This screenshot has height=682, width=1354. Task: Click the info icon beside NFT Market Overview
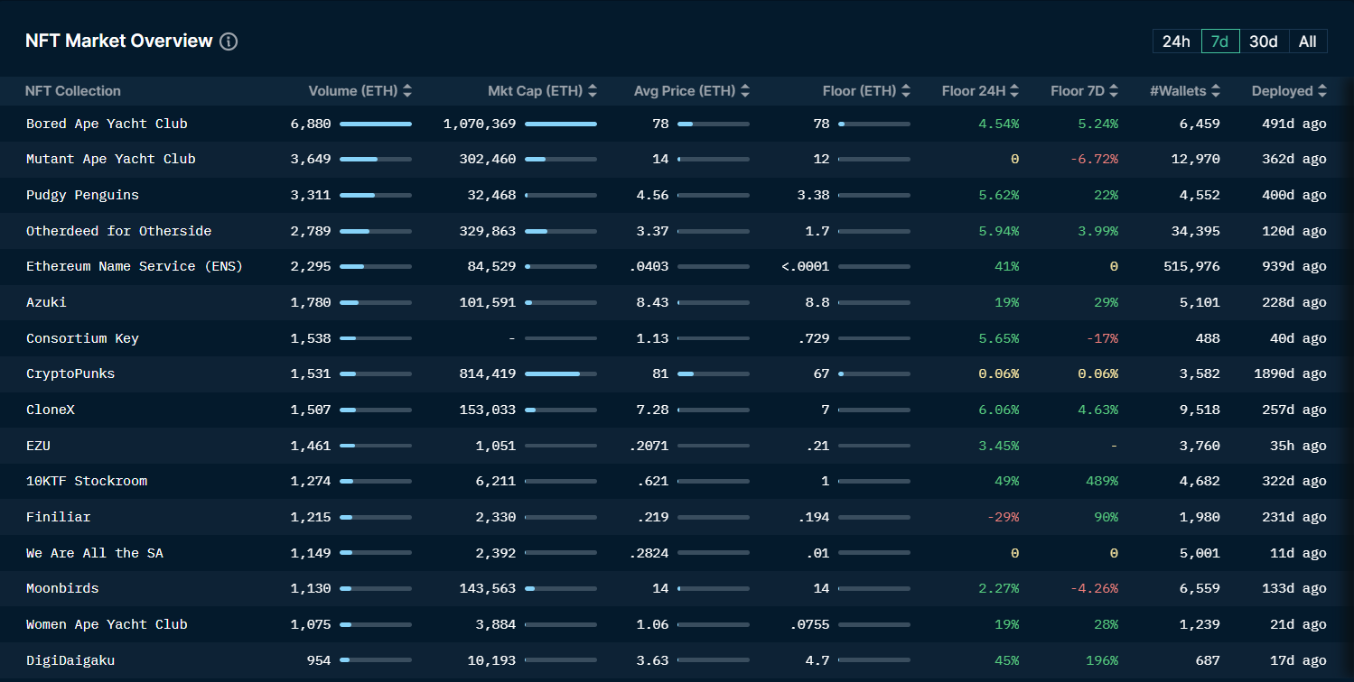[x=229, y=41]
